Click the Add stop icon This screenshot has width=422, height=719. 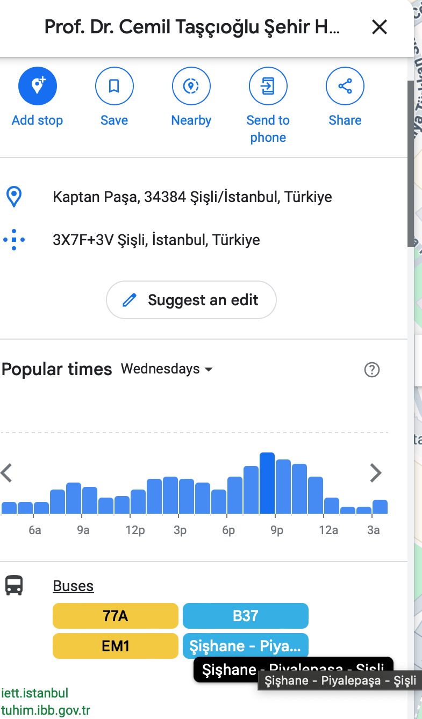[x=37, y=86]
